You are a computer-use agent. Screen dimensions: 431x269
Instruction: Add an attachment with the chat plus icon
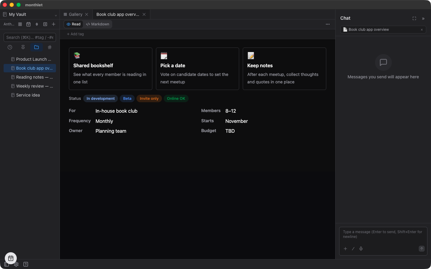345,249
